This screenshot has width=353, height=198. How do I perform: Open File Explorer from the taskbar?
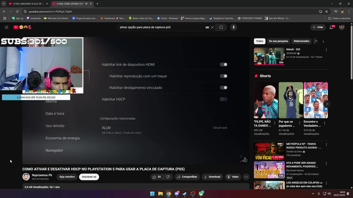161,194
